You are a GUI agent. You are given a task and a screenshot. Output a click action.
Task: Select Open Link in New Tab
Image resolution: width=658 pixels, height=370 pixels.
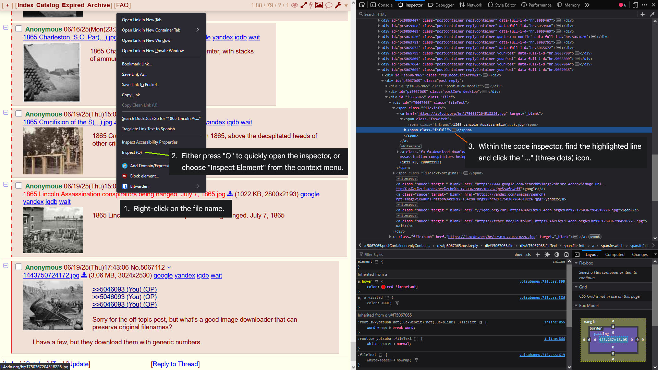(x=161, y=20)
